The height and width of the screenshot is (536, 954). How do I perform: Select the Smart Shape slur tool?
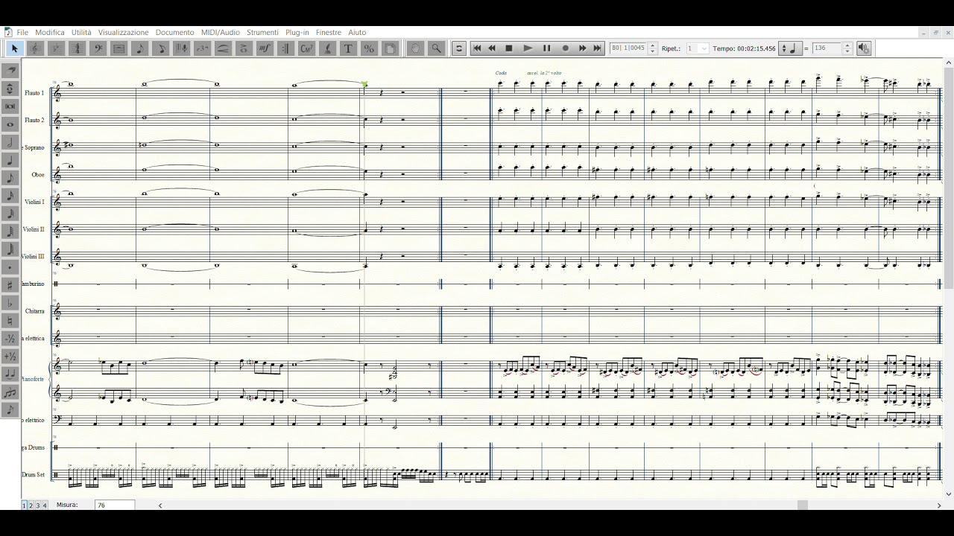coord(223,48)
